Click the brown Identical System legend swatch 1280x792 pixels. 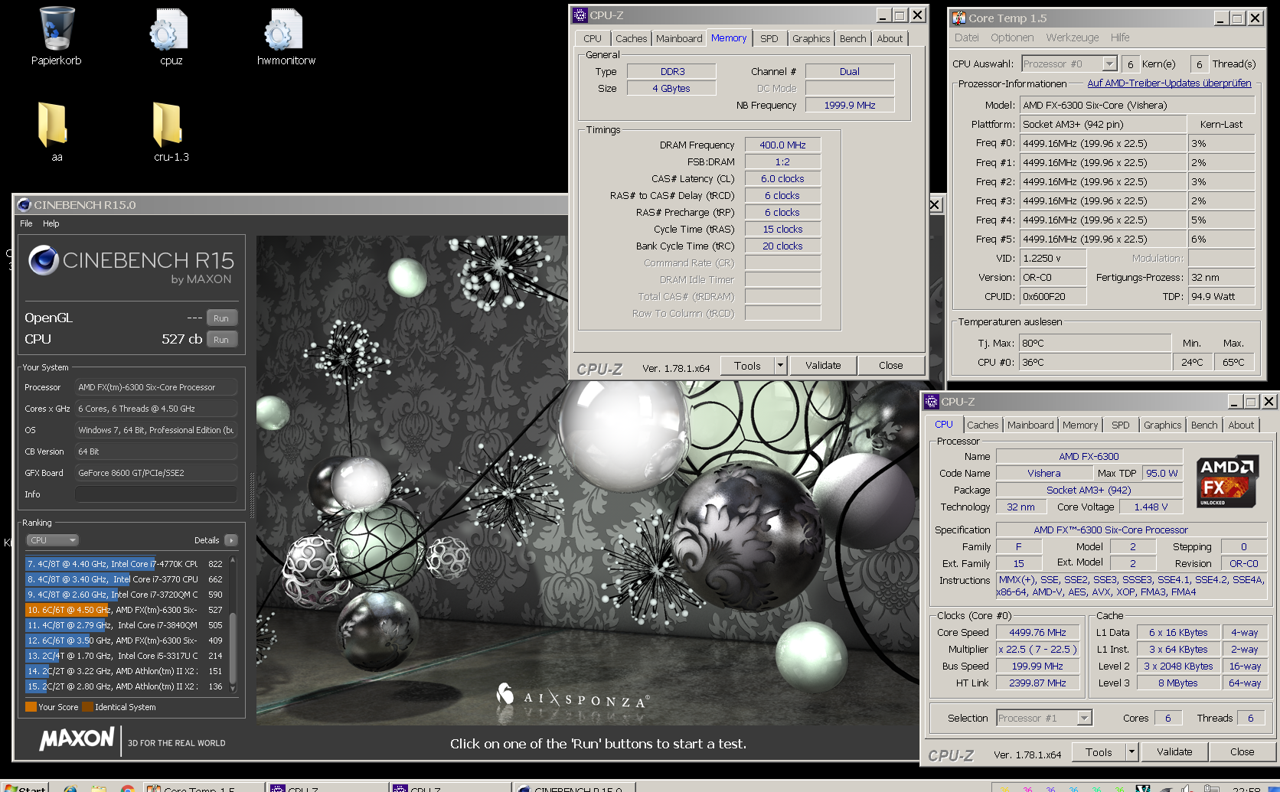pyautogui.click(x=87, y=707)
